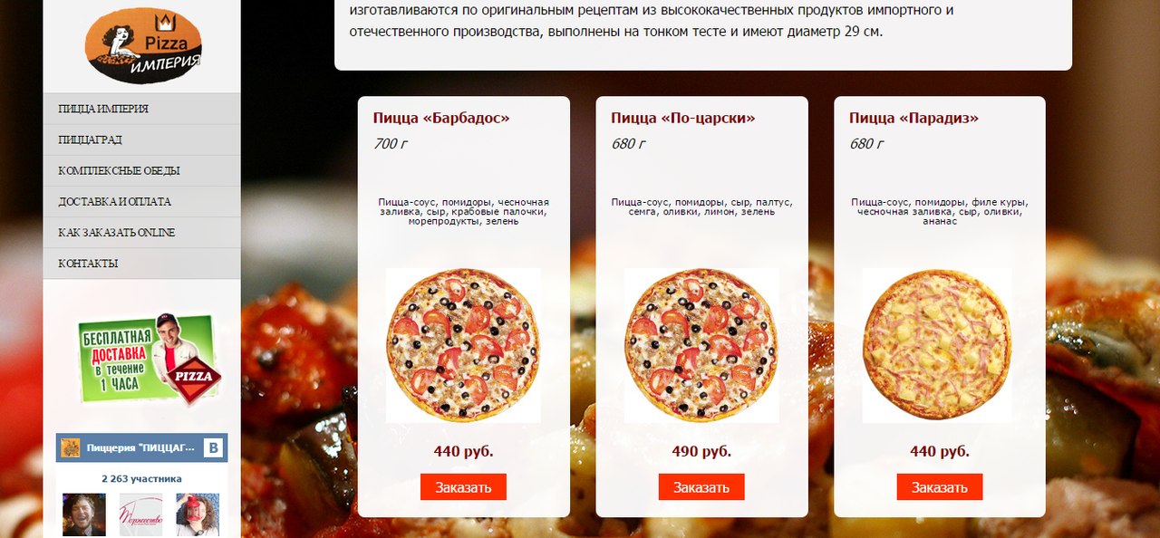1160x538 pixels.
Task: Go to the Контакты page
Action: (141, 263)
